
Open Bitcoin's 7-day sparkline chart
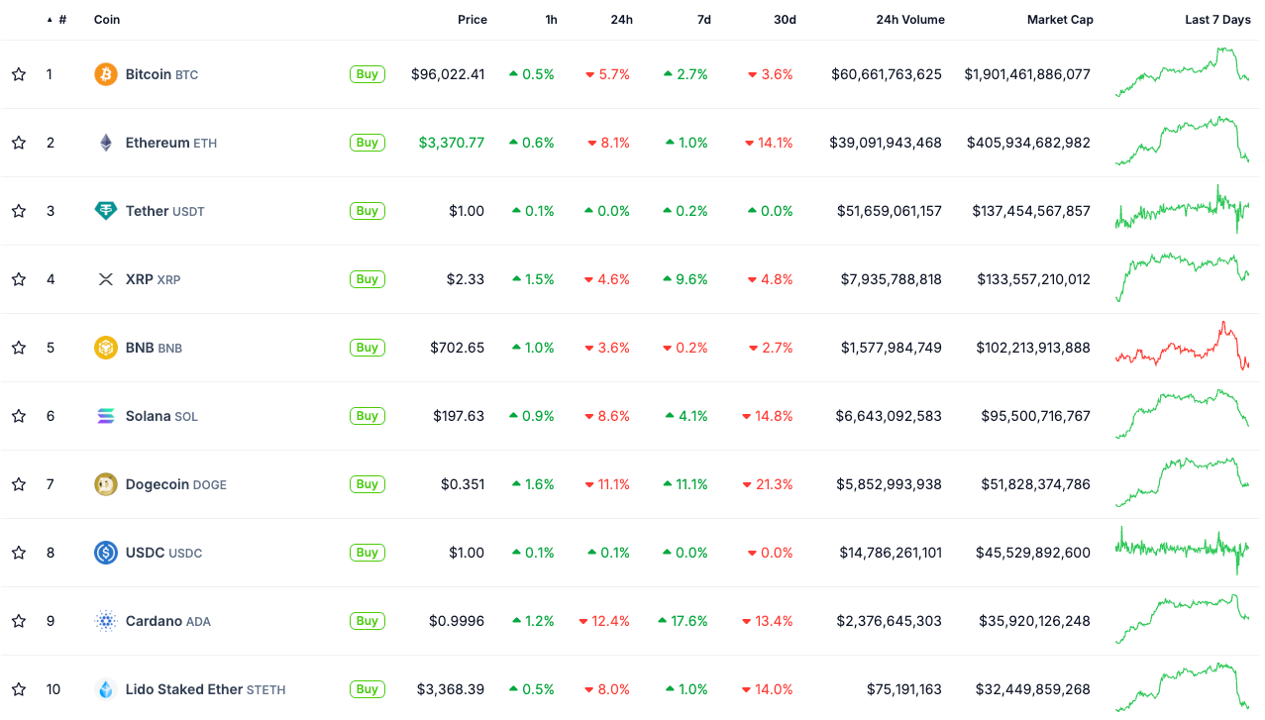pos(1182,72)
